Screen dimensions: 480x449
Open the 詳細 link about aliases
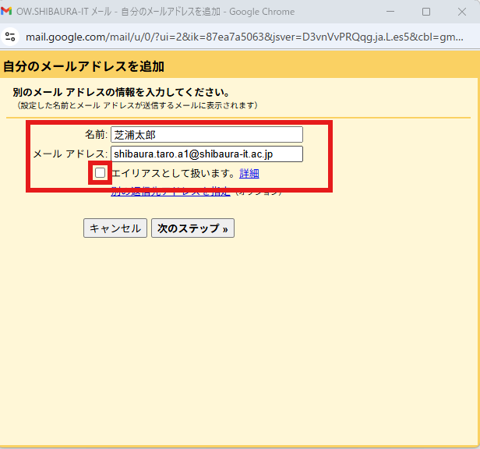click(x=249, y=173)
